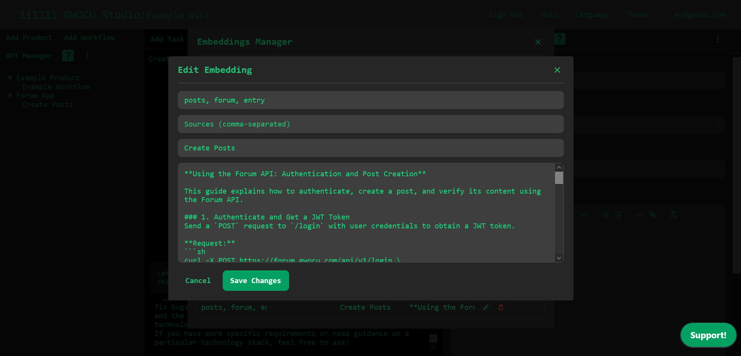741x356 pixels.
Task: Open API Manager
Action: (x=29, y=56)
